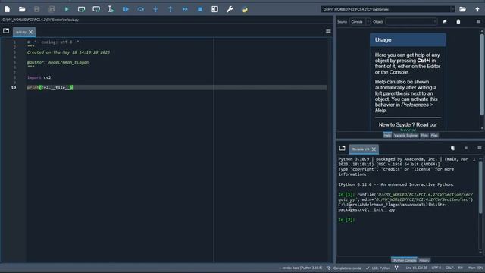
Task: Click the conda base Python environment status
Action: point(302,268)
